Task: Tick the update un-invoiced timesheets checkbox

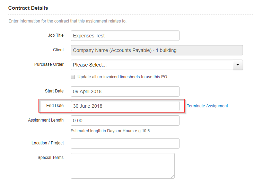Action: click(73, 77)
